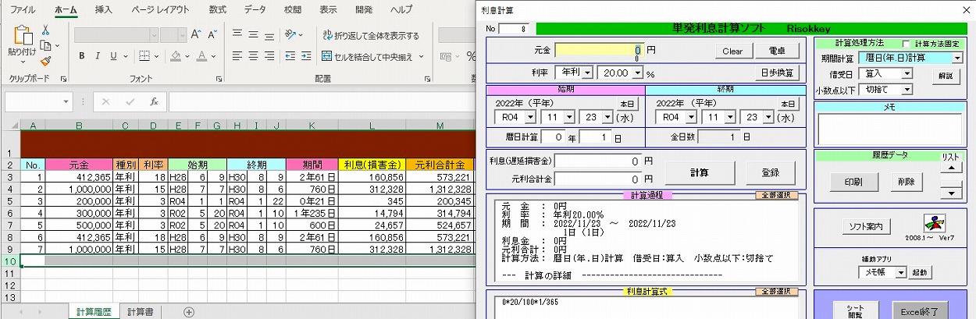Click the 折り返して全体を表示する wrap text button

(x=371, y=35)
